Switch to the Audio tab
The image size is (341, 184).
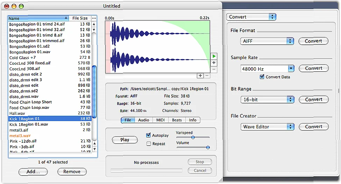(143, 120)
